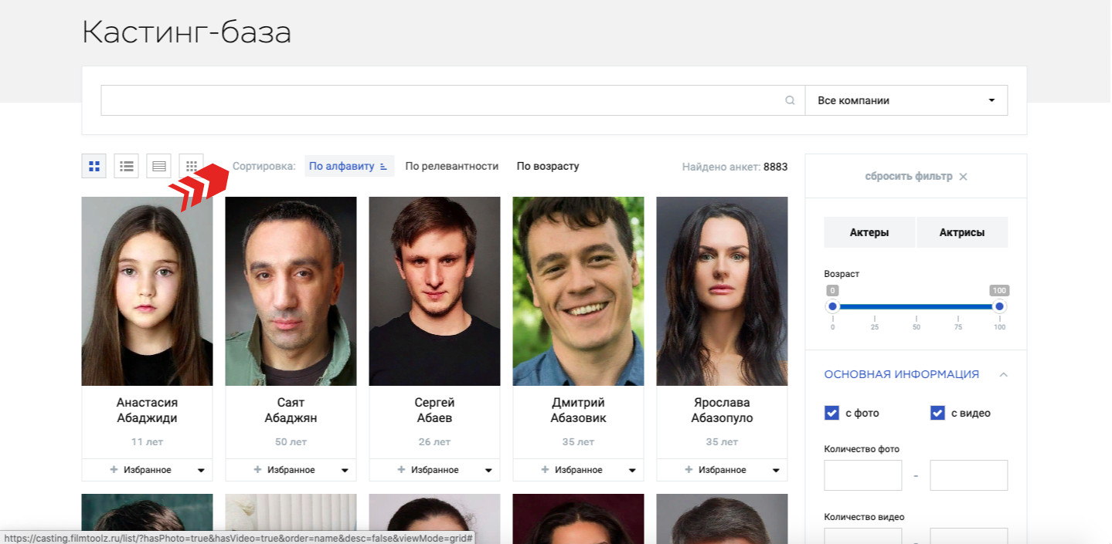The image size is (1112, 544).
Task: Click the search magnifier icon
Action: pos(790,100)
